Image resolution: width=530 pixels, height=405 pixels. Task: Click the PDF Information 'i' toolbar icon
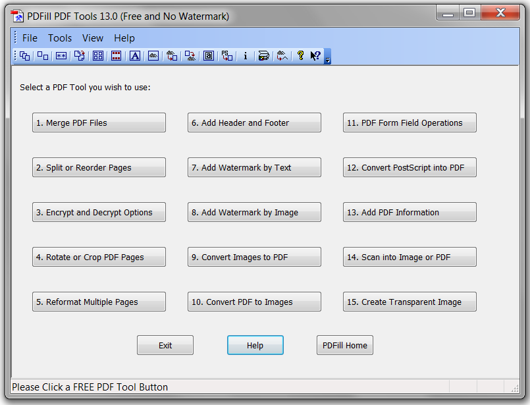246,56
